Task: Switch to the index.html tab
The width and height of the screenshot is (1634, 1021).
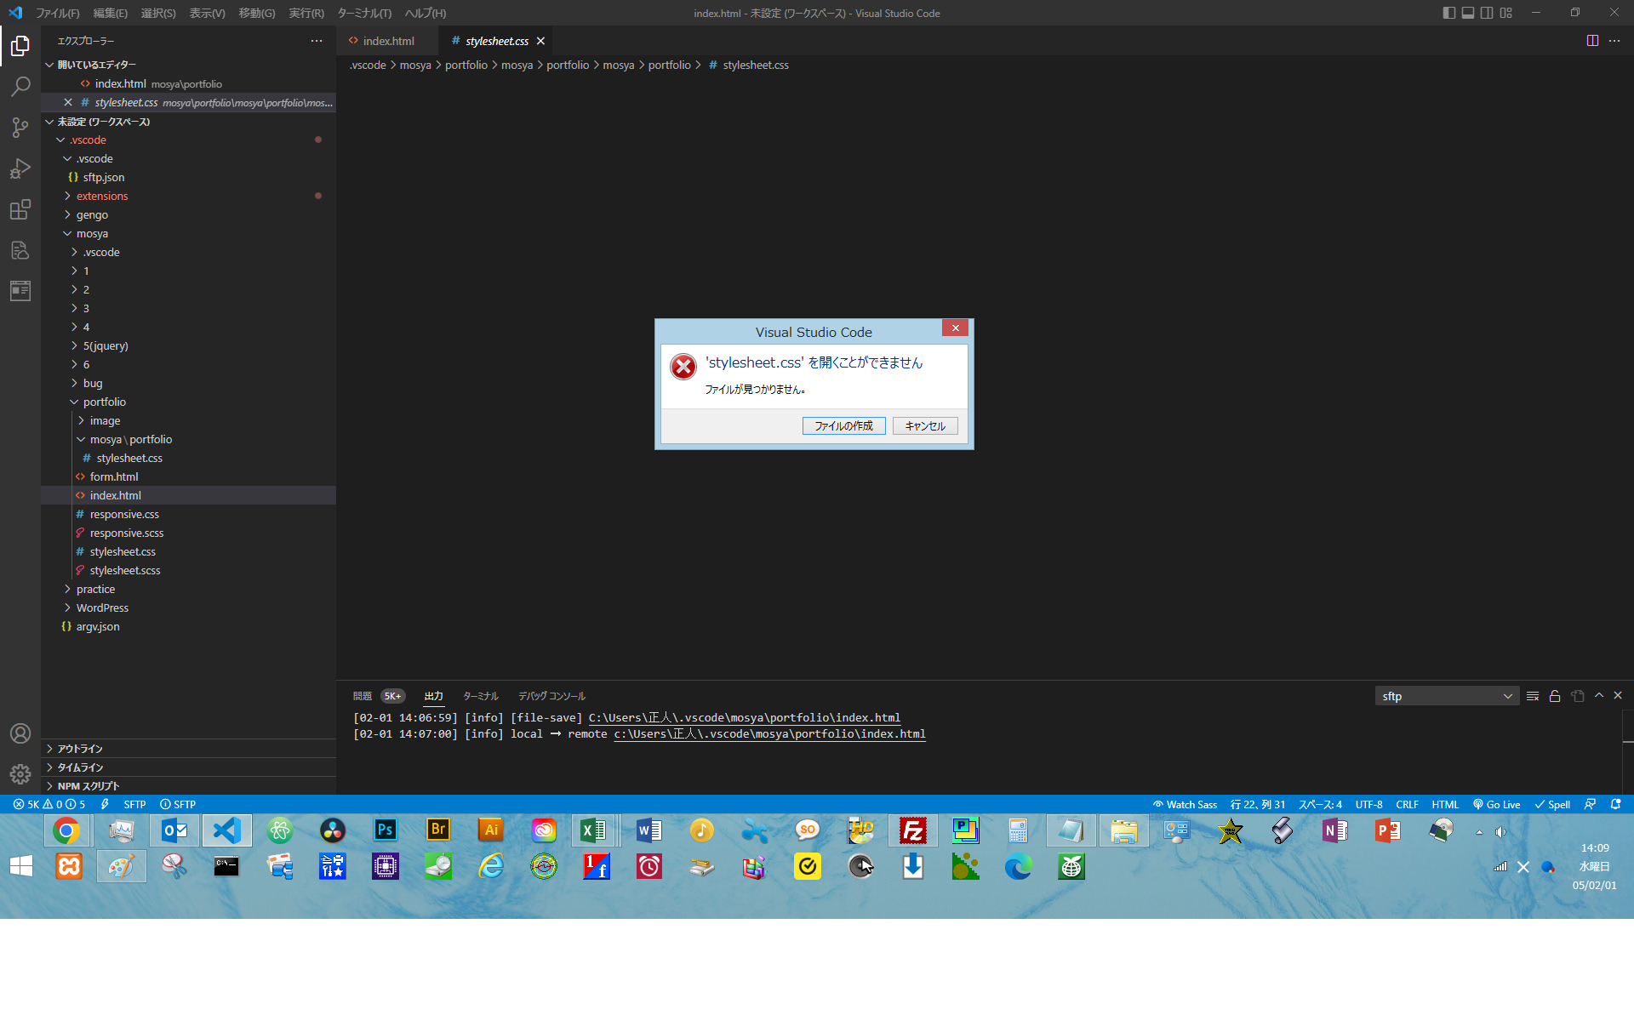Action: pos(388,40)
